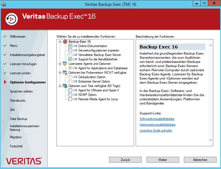Select the Optionen bei Probeversion NICHT verfügbar label
Screen dimensions: 221x169
[97, 73]
